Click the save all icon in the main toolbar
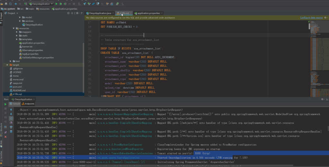Screen dimensions: 329x167 [6, 4]
